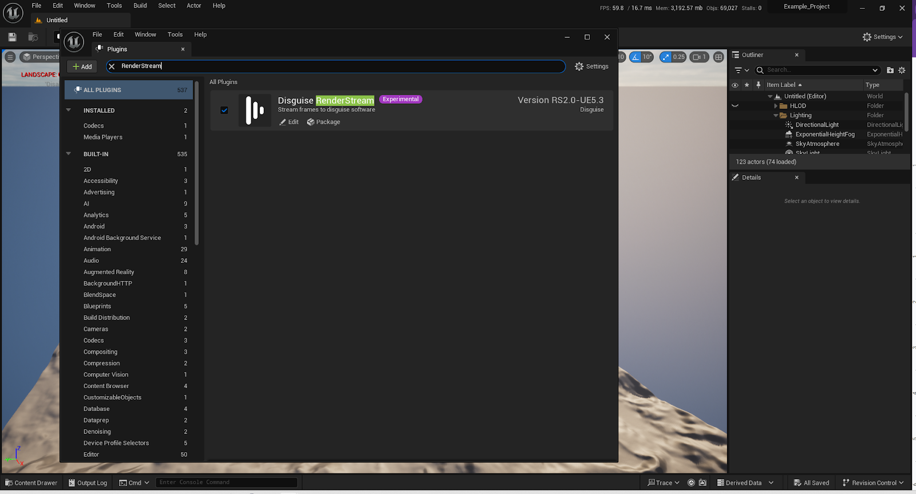This screenshot has width=916, height=494.
Task: Open the viewport hamburger options menu
Action: point(10,57)
